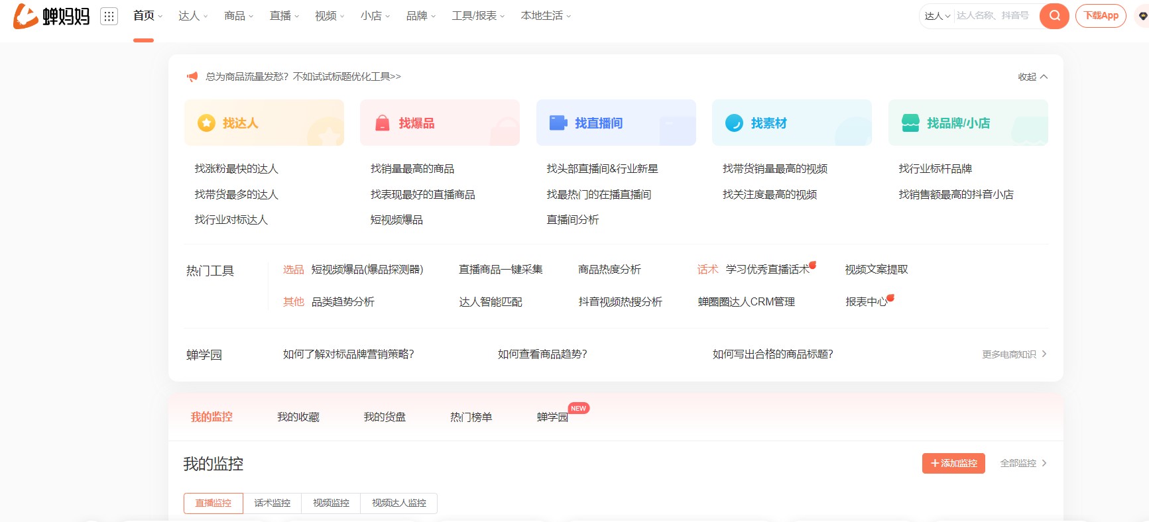The width and height of the screenshot is (1149, 522).
Task: Open 找带货最多的达人
Action: click(237, 194)
